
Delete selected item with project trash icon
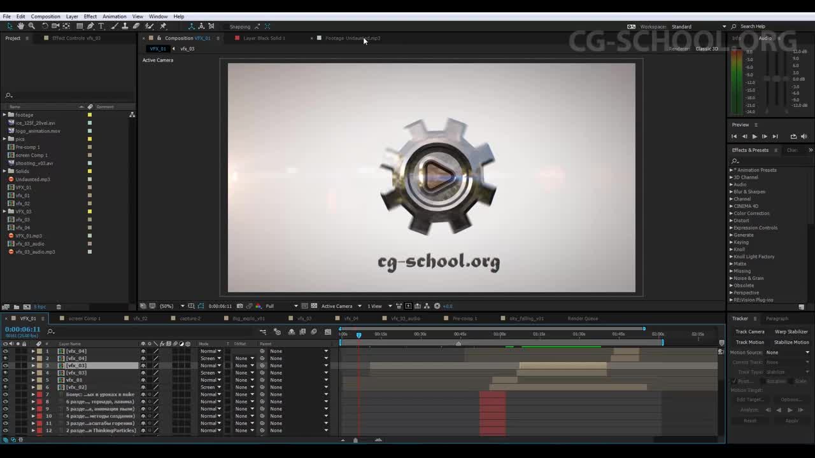coord(59,307)
